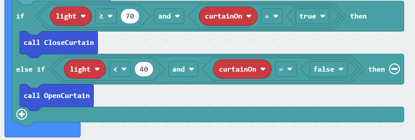Image resolution: width=415 pixels, height=140 pixels.
Task: Toggle the true boolean value
Action: pos(312,16)
